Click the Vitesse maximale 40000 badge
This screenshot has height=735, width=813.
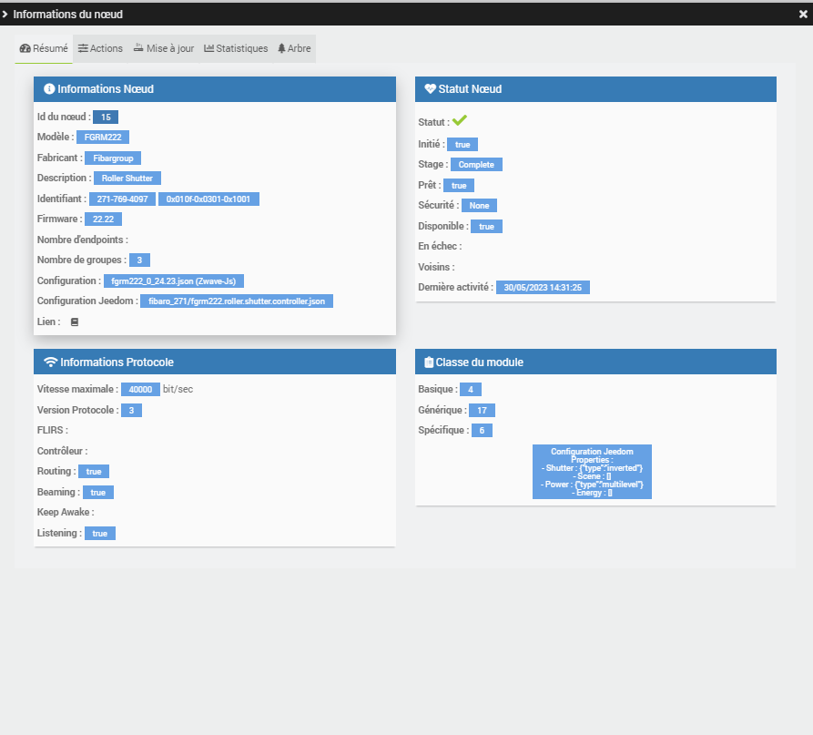(140, 390)
